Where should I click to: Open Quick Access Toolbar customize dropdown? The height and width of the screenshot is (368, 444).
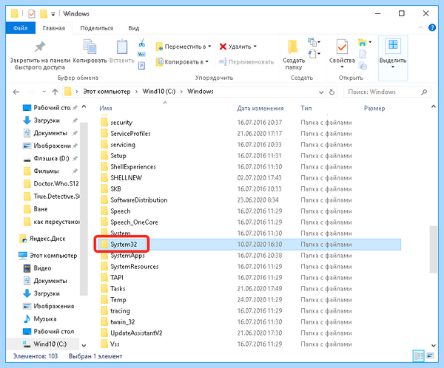click(x=53, y=14)
